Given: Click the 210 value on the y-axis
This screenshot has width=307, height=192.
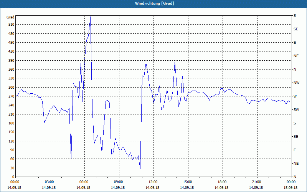Looking at the screenshot, I should pos(12,114).
